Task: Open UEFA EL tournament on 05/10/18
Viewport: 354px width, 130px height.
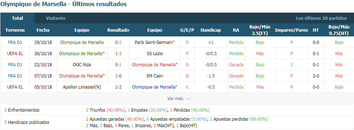Action: 15,87
